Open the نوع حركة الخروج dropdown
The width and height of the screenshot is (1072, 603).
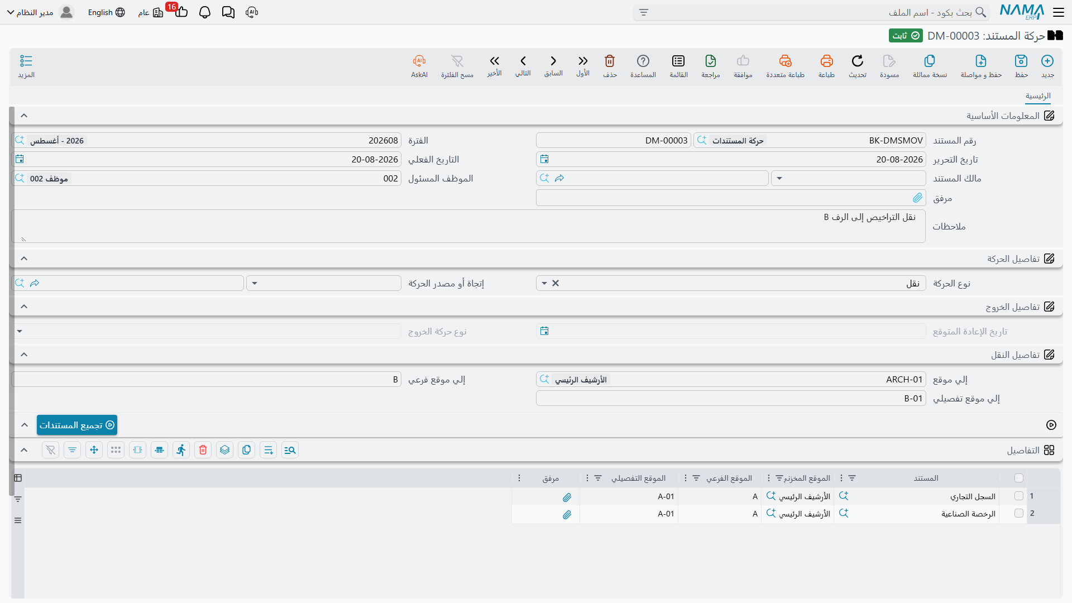tap(20, 331)
